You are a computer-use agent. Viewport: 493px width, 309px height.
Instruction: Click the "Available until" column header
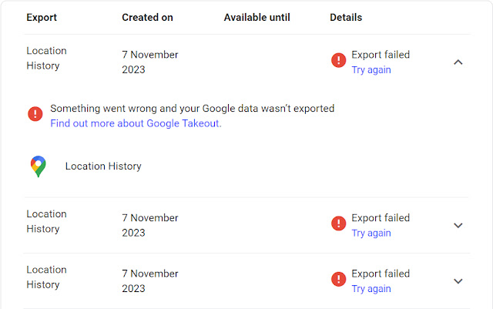point(257,17)
